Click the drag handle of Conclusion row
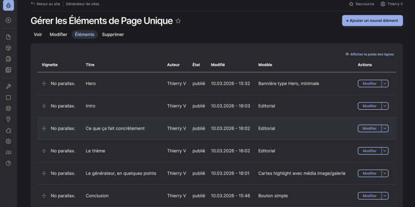 pyautogui.click(x=44, y=196)
